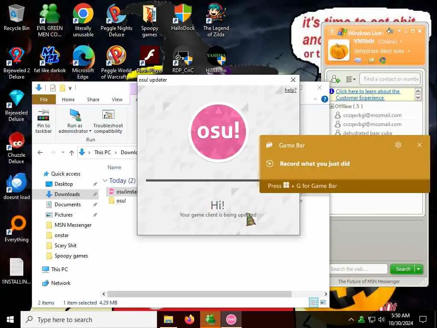Select Downloads in the navigation pane
Screen dimensions: 437x328
67,194
